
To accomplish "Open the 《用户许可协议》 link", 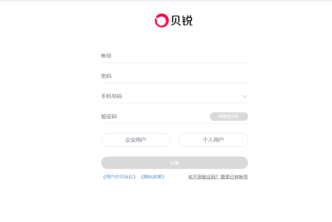I will [119, 177].
